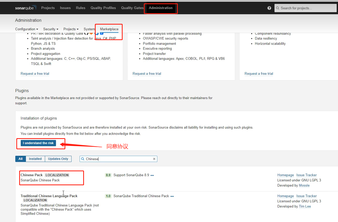The height and width of the screenshot is (222, 338).
Task: Click middle Request a free trial link
Action: 147,74
